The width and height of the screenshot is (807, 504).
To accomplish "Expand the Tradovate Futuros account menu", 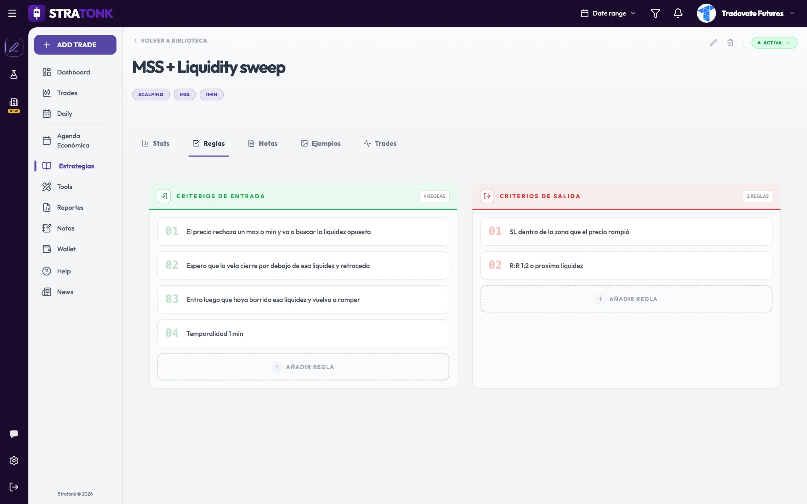I will (x=792, y=13).
